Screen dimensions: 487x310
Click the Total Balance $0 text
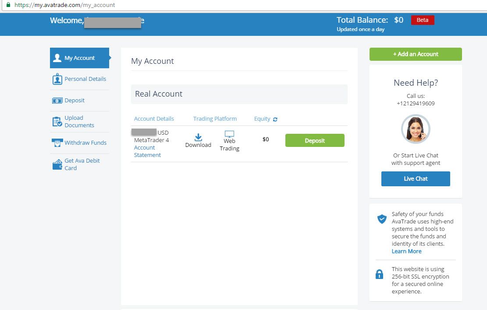pyautogui.click(x=370, y=20)
